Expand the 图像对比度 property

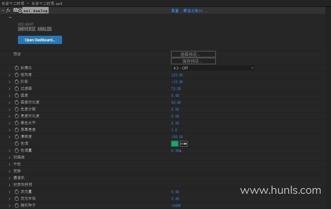point(10,102)
